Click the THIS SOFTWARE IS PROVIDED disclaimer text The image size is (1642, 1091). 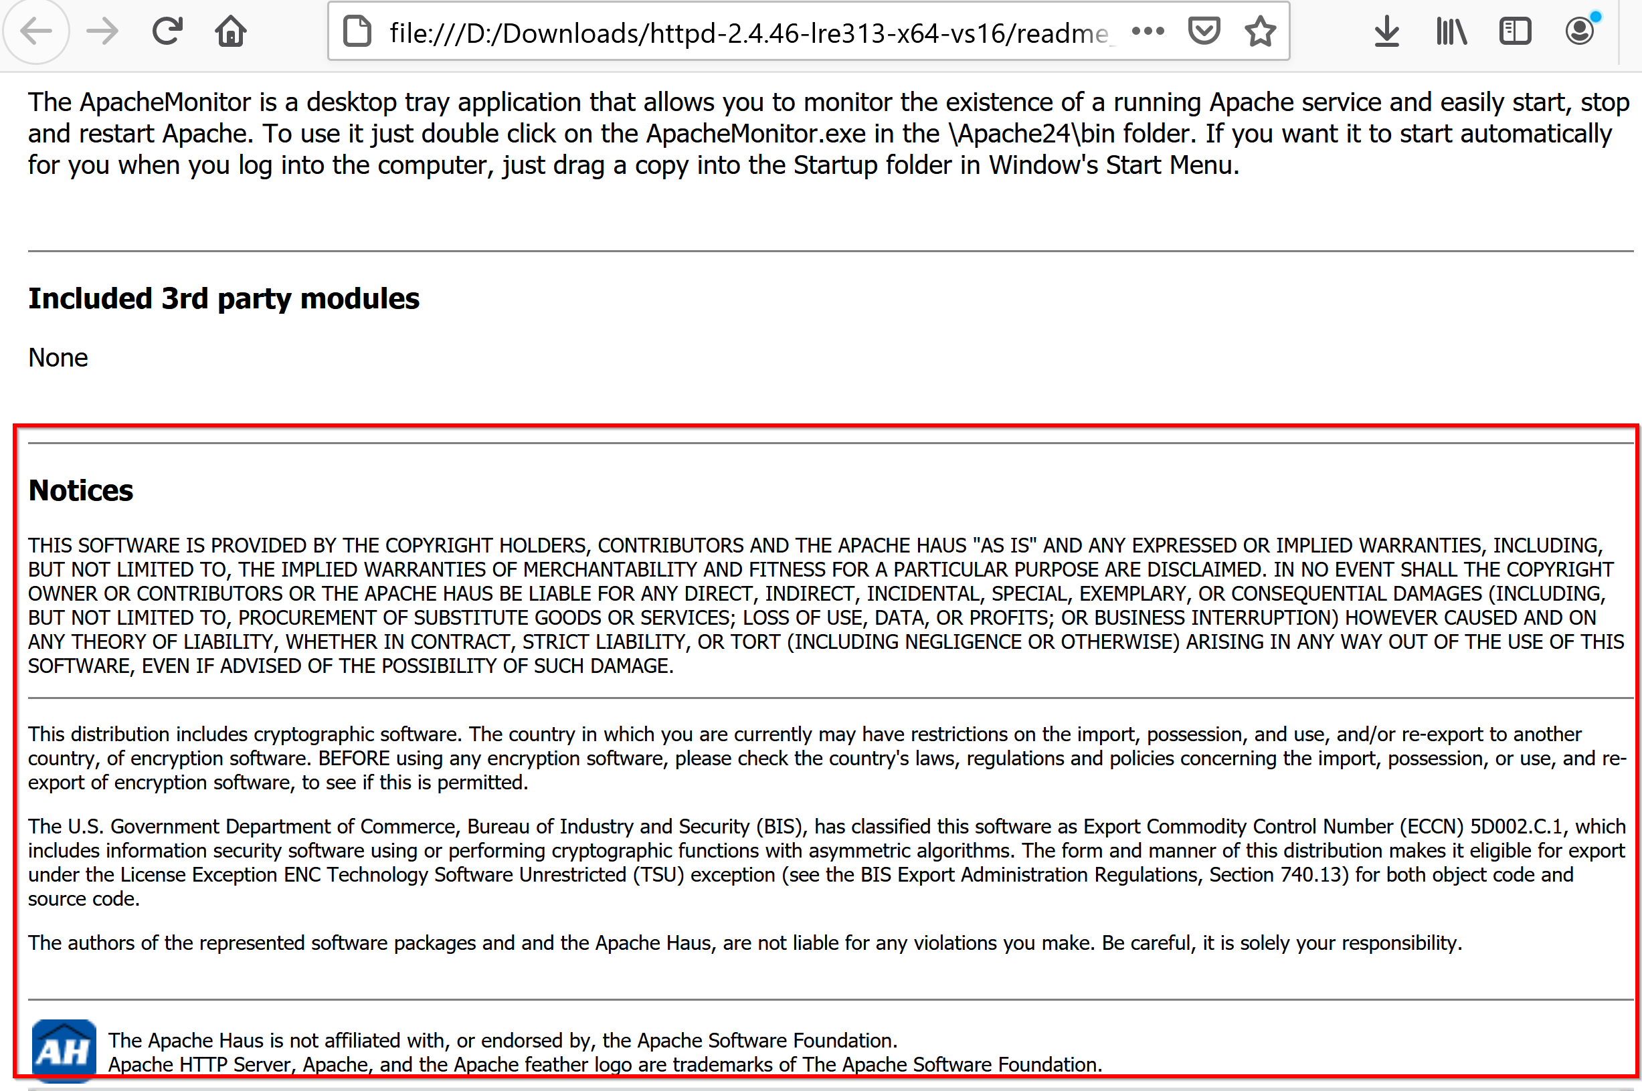point(826,605)
